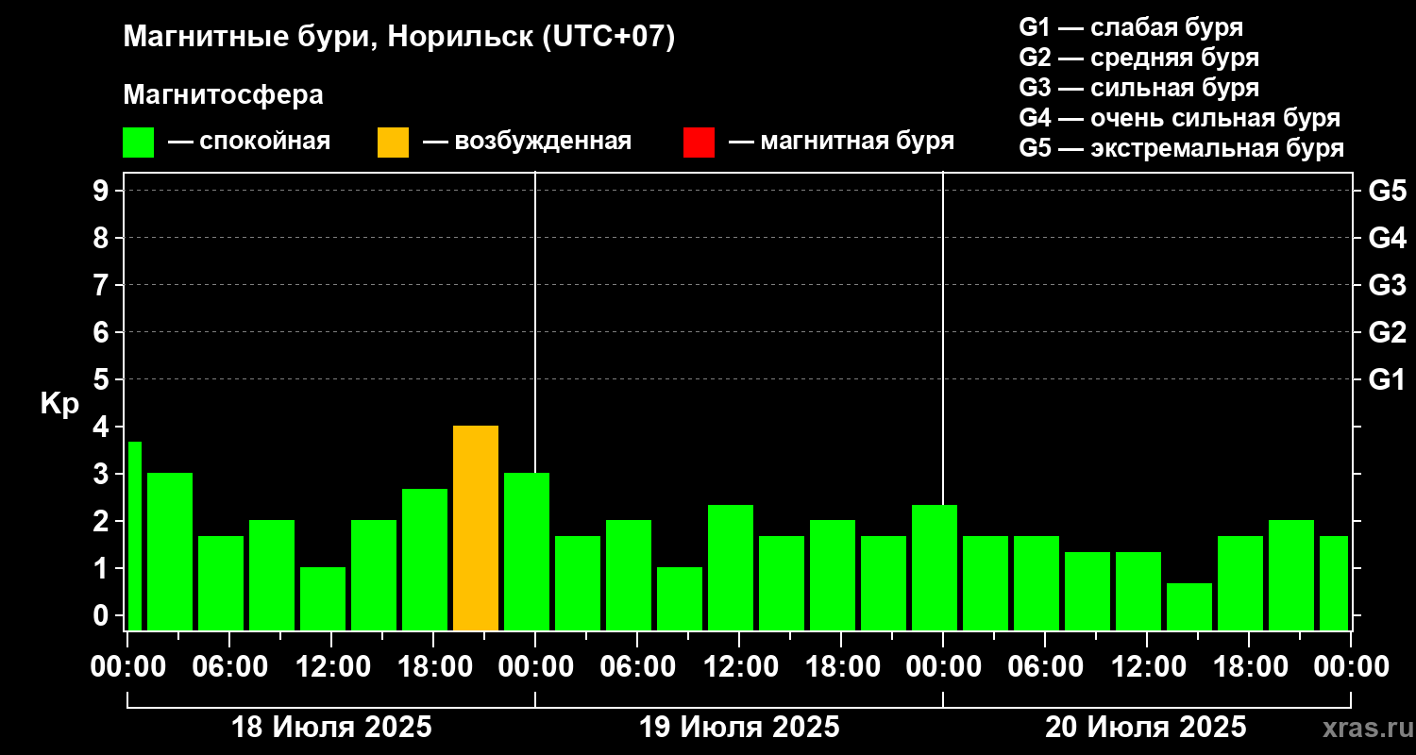Viewport: 1416px width, 755px height.
Task: Click the '12:00' time label for 20 July
Action: tap(1147, 667)
